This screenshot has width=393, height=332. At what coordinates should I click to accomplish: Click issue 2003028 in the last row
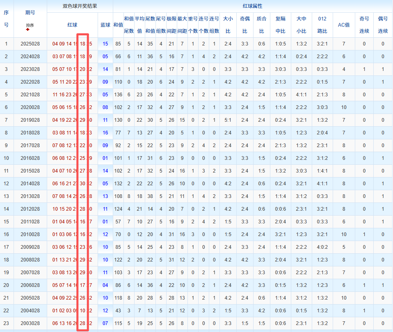[30, 323]
